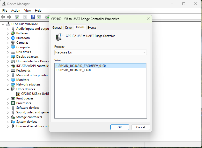Viewport: 202px width, 148px height.
Task: Click the Universal Serial Bus category icon
Action: tap(13, 126)
